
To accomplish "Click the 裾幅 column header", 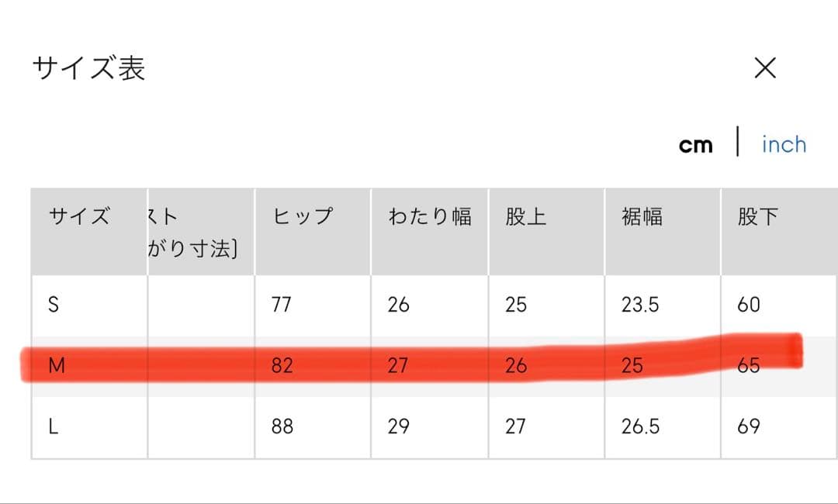I will tap(642, 216).
